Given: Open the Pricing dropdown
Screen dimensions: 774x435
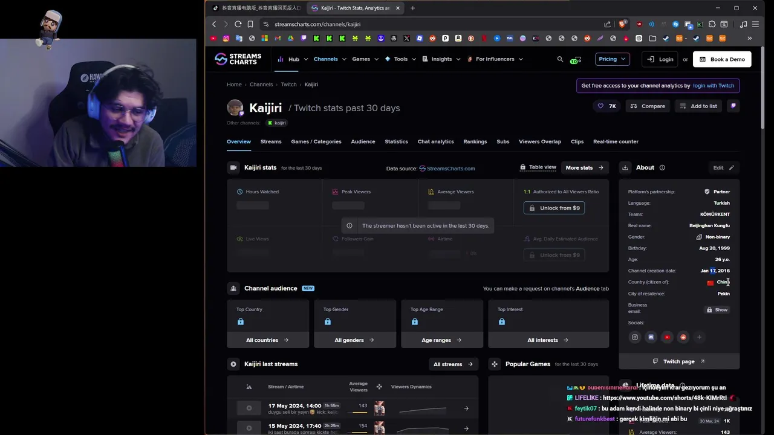Looking at the screenshot, I should pyautogui.click(x=612, y=59).
